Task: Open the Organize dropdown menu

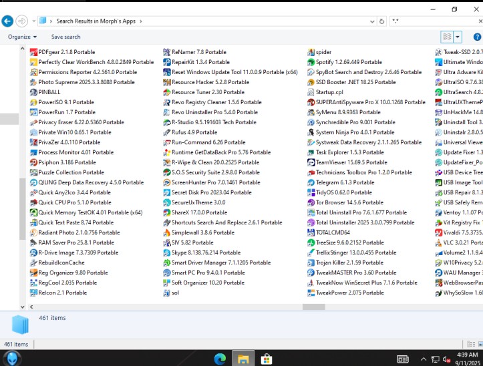Action: tap(22, 37)
